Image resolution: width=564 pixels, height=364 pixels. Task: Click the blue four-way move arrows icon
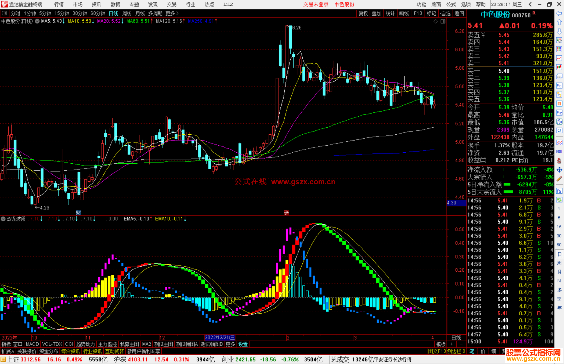(x=559, y=170)
